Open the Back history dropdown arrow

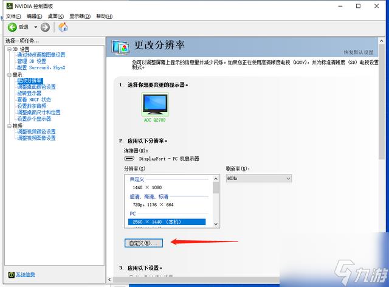pos(36,27)
